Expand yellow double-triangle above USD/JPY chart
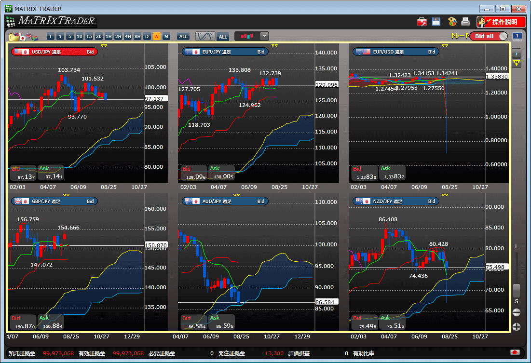 104,45
